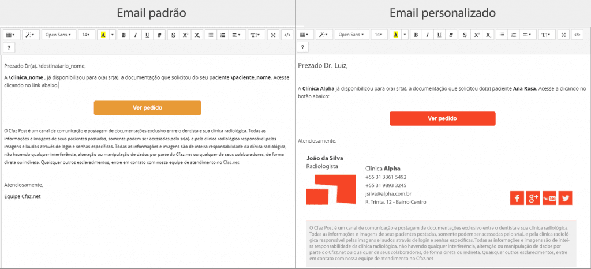
Task: Click the Equipe Cfaz.net signature line
Action: point(22,197)
